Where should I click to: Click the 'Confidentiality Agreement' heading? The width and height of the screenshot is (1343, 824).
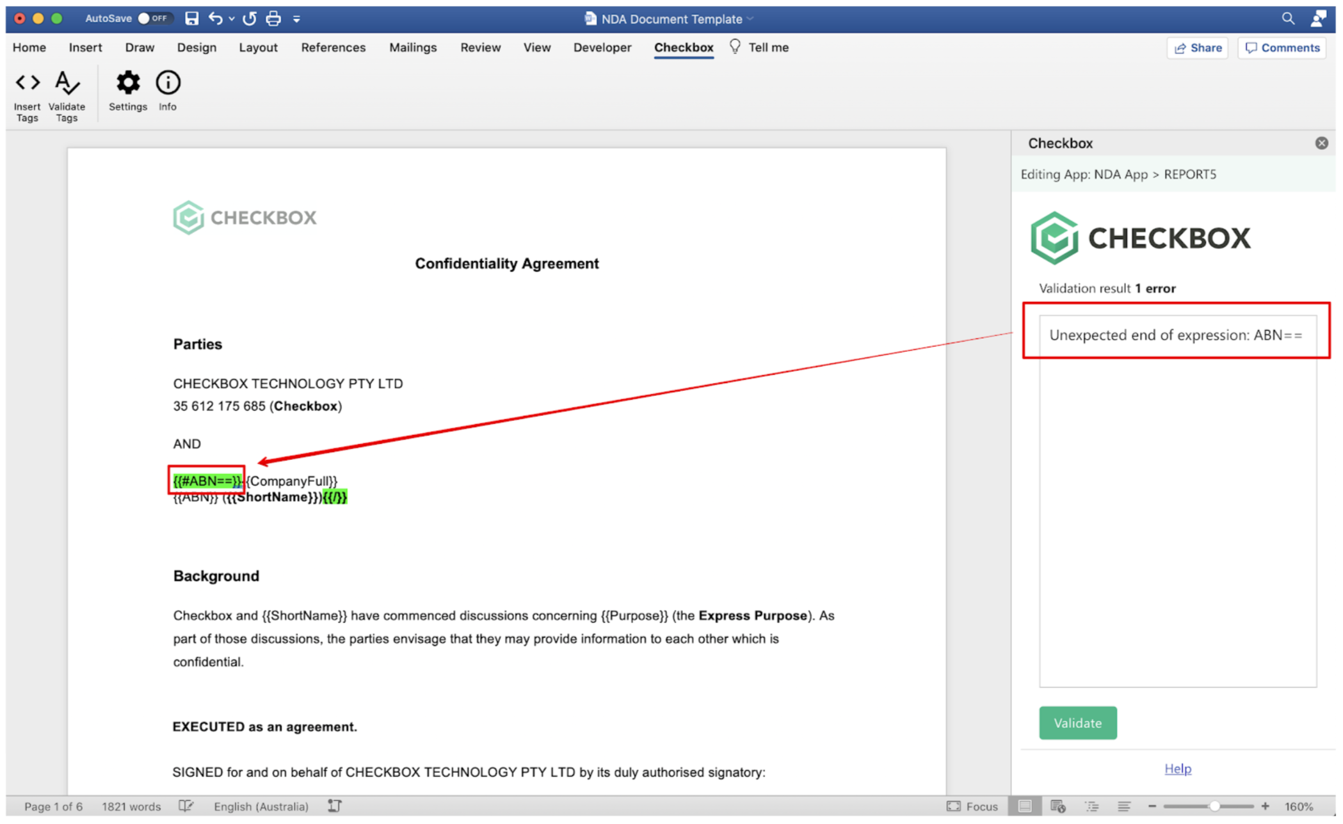click(x=506, y=264)
